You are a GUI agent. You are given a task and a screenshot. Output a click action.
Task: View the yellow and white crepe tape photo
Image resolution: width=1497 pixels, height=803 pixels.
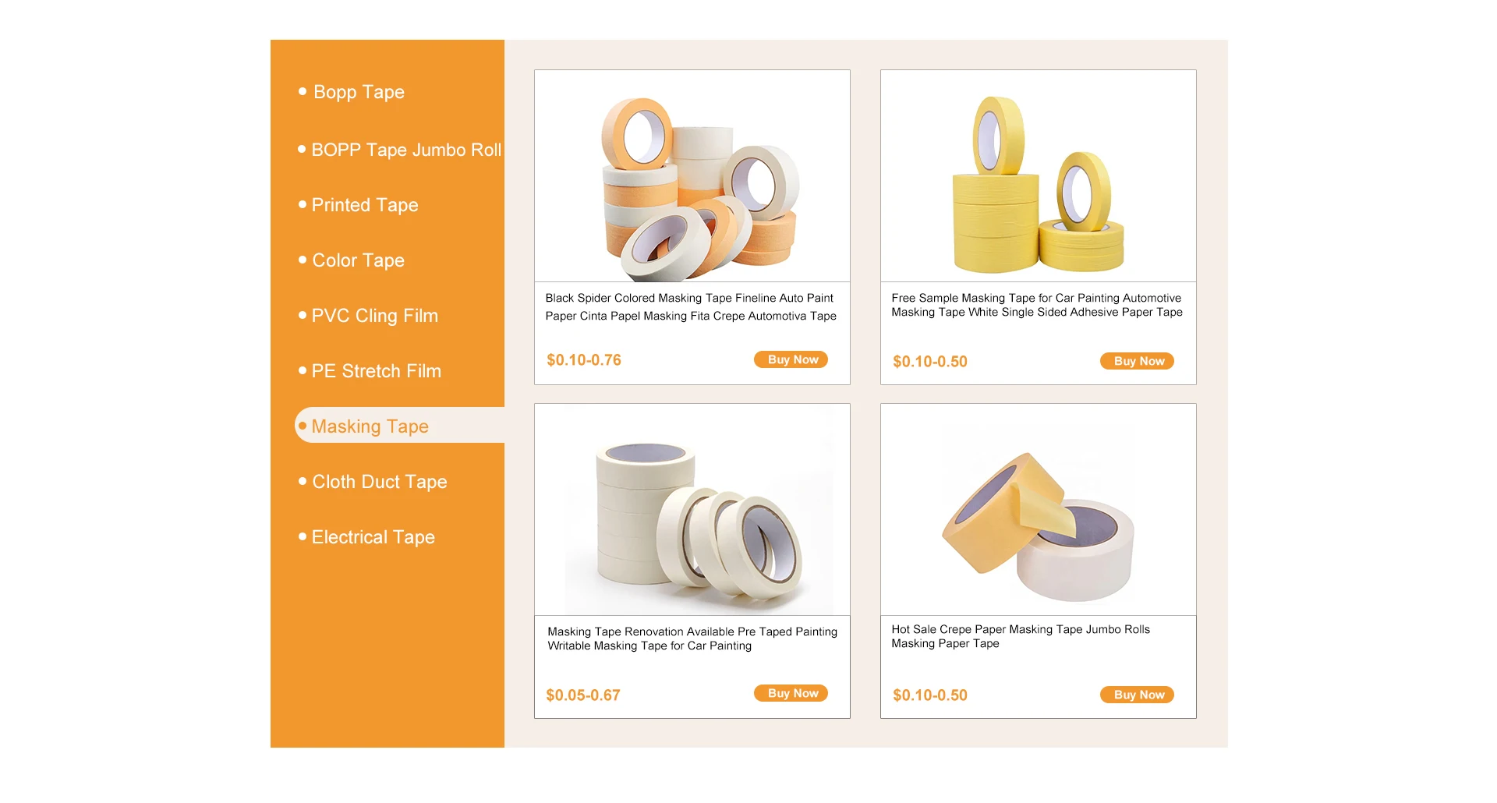pos(1039,510)
